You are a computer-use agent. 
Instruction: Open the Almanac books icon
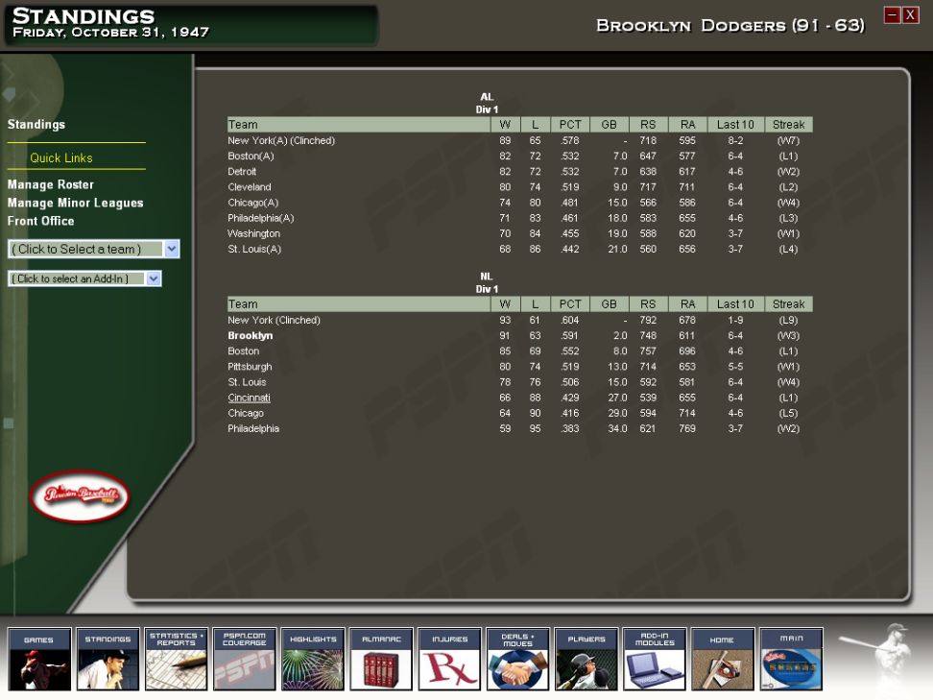[x=381, y=659]
